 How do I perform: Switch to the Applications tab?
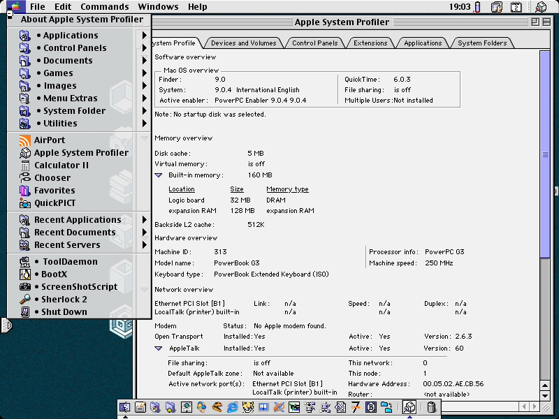pyautogui.click(x=423, y=43)
